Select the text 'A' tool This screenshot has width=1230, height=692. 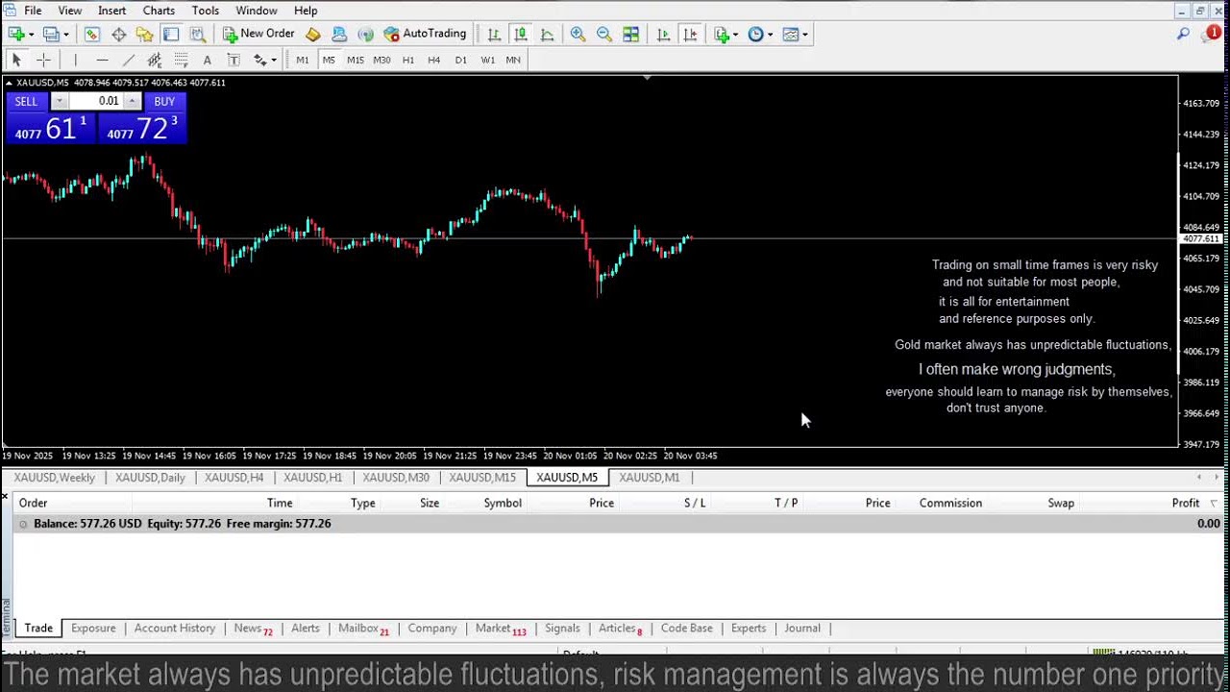pyautogui.click(x=207, y=60)
